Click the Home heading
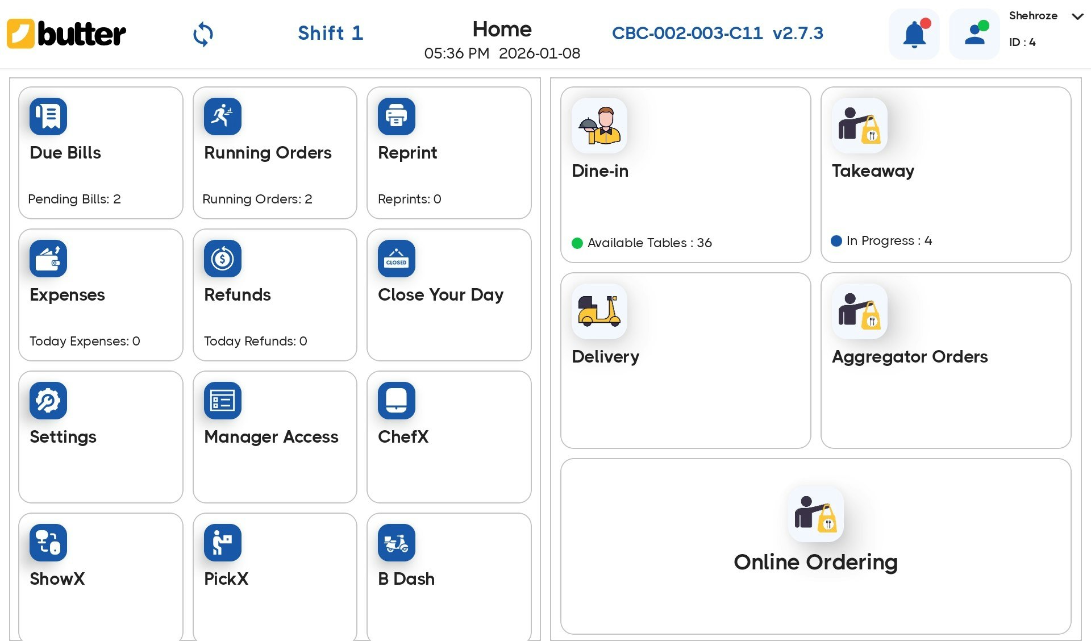Viewport: 1091px width, 641px height. tap(502, 28)
